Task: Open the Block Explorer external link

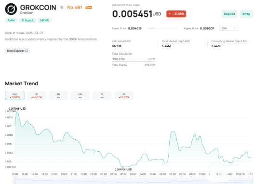Action: (x=17, y=51)
